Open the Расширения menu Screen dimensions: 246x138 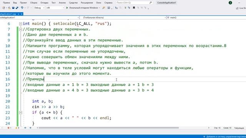[87, 3]
